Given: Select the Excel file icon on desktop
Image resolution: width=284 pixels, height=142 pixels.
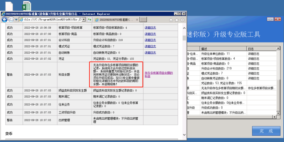Looking at the screenshot, I should tap(26, 6).
